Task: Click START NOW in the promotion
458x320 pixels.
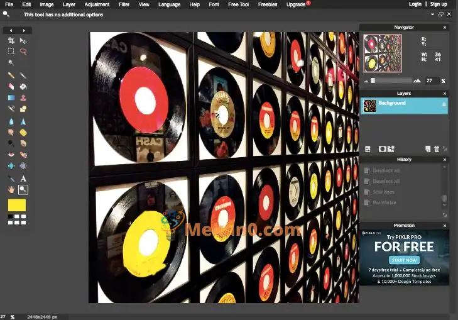Action: [404, 260]
